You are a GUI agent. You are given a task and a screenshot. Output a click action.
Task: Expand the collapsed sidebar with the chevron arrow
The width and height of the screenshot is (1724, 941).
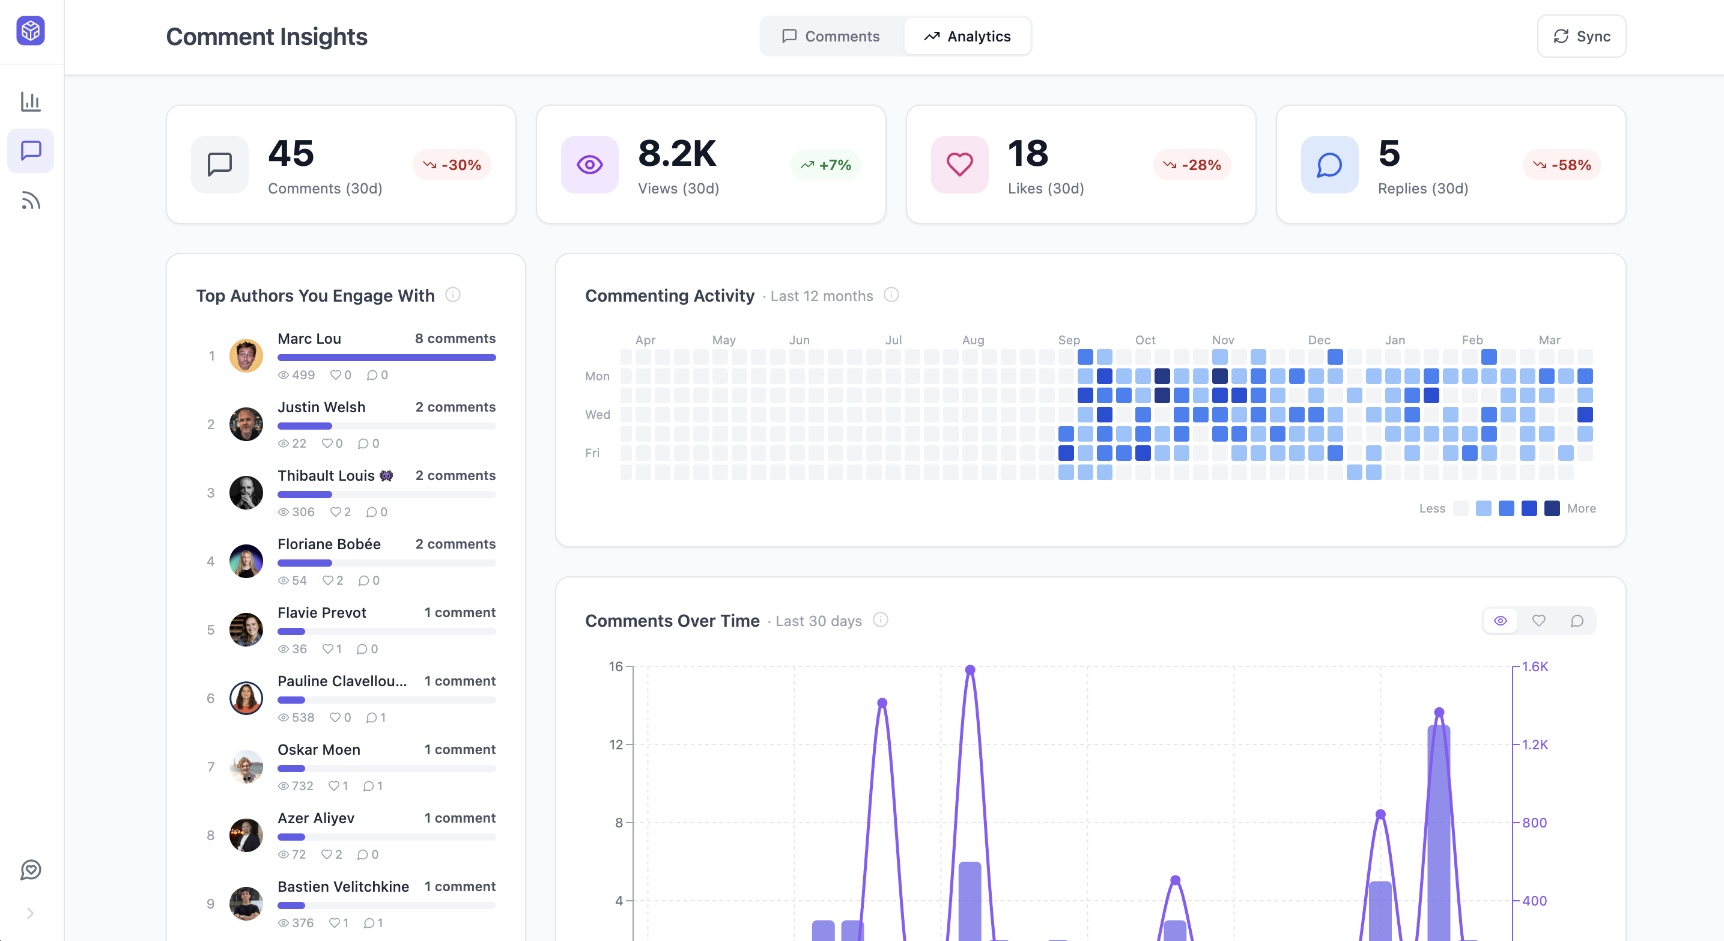[31, 912]
